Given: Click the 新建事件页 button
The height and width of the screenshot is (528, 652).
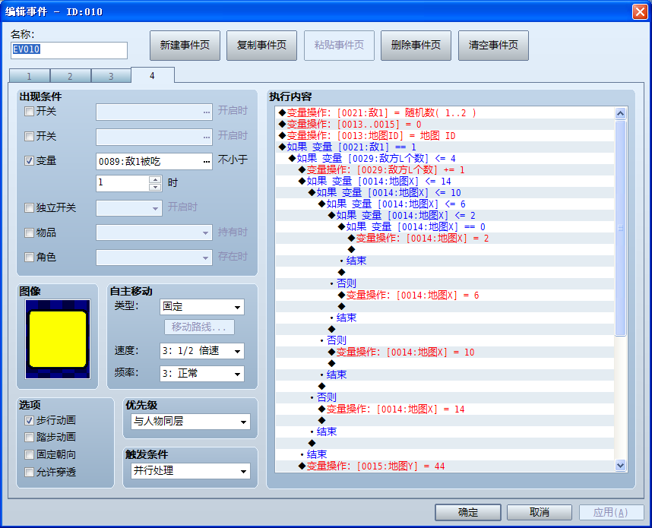Looking at the screenshot, I should (185, 46).
